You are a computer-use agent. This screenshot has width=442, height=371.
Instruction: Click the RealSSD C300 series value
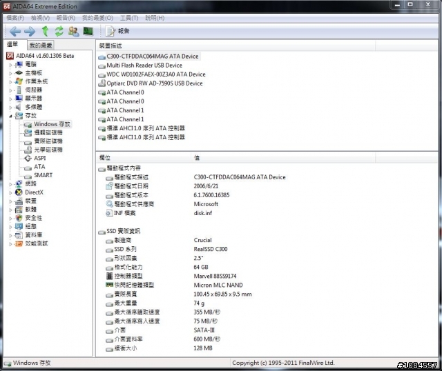point(211,249)
